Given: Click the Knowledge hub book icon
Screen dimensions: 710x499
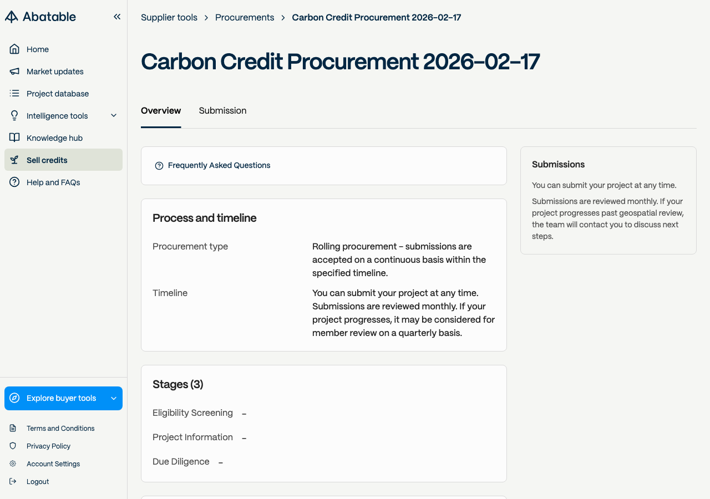Looking at the screenshot, I should (14, 138).
